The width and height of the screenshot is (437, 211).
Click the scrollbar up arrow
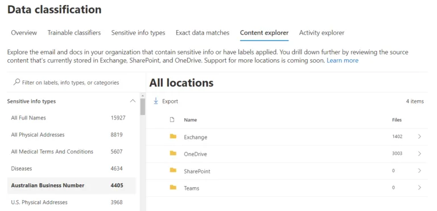click(x=143, y=96)
